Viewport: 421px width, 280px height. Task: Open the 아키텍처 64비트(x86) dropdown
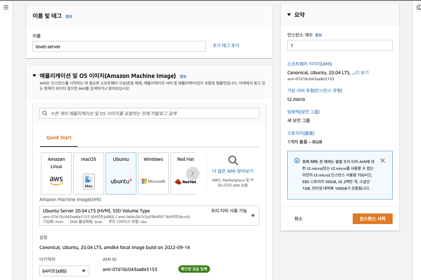[64, 271]
